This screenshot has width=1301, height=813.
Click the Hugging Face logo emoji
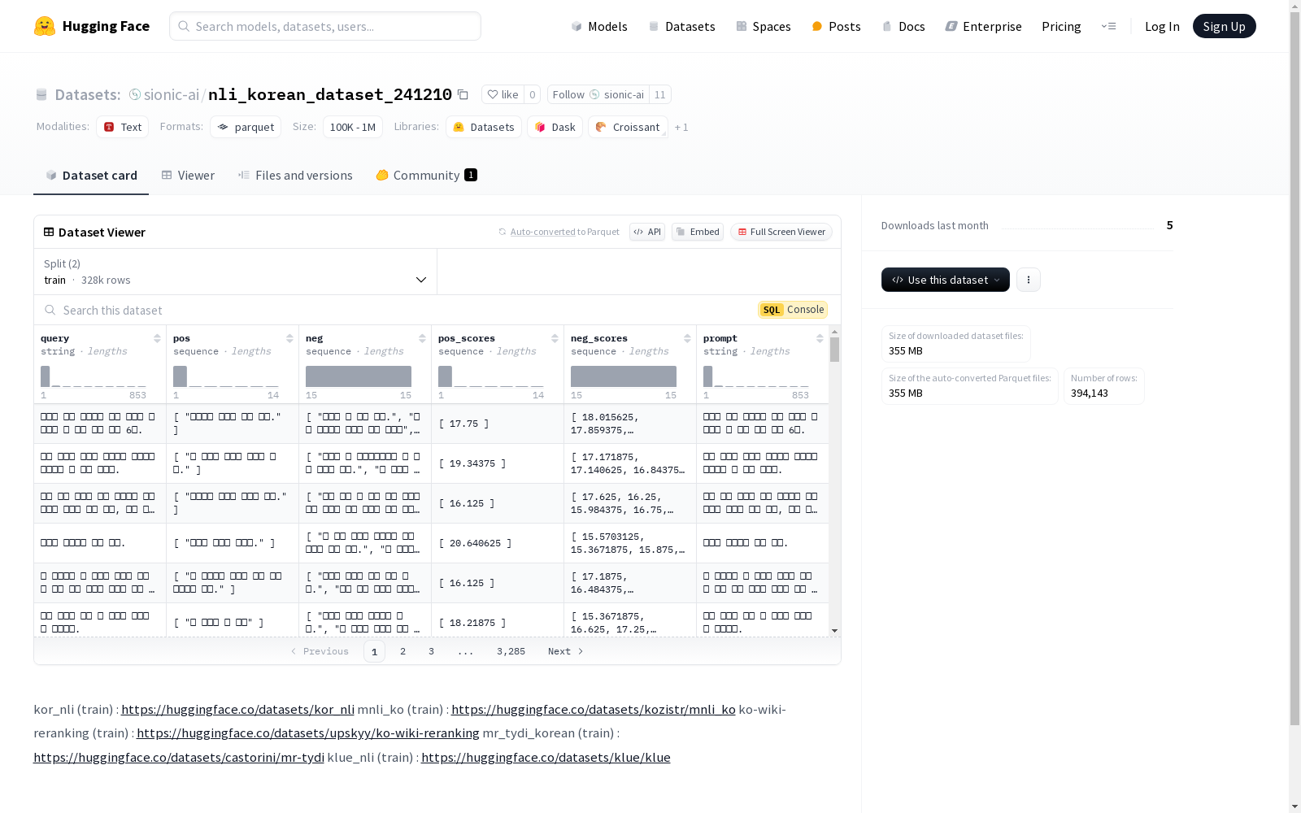click(x=45, y=26)
